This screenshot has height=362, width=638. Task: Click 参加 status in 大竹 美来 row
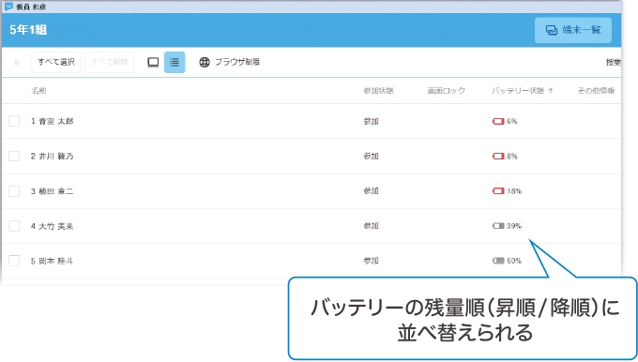click(371, 226)
